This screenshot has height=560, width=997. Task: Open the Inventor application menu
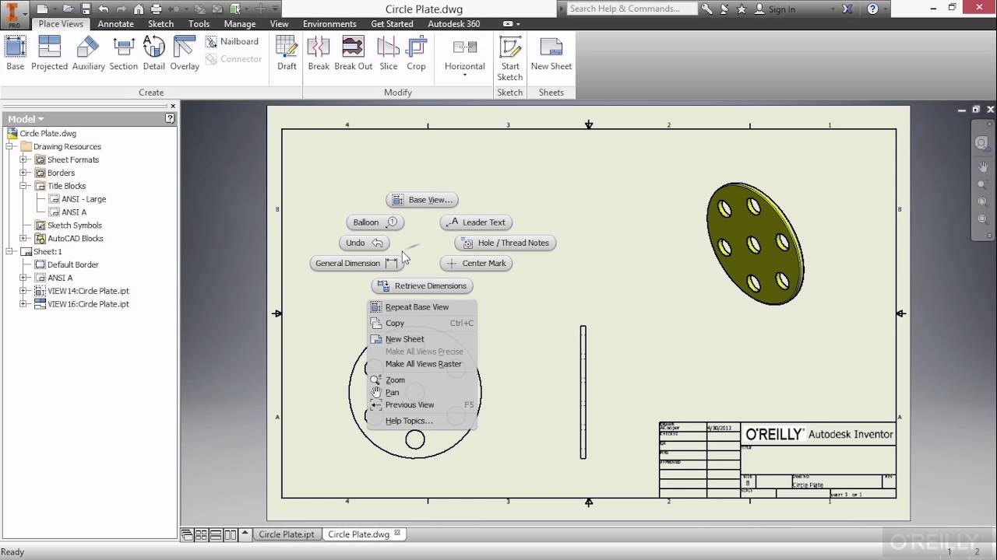14,13
